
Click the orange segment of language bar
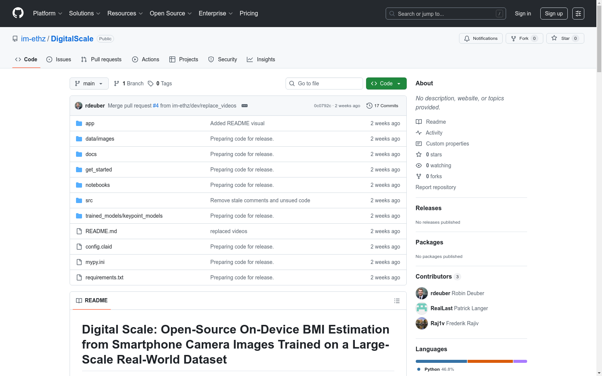click(490, 361)
